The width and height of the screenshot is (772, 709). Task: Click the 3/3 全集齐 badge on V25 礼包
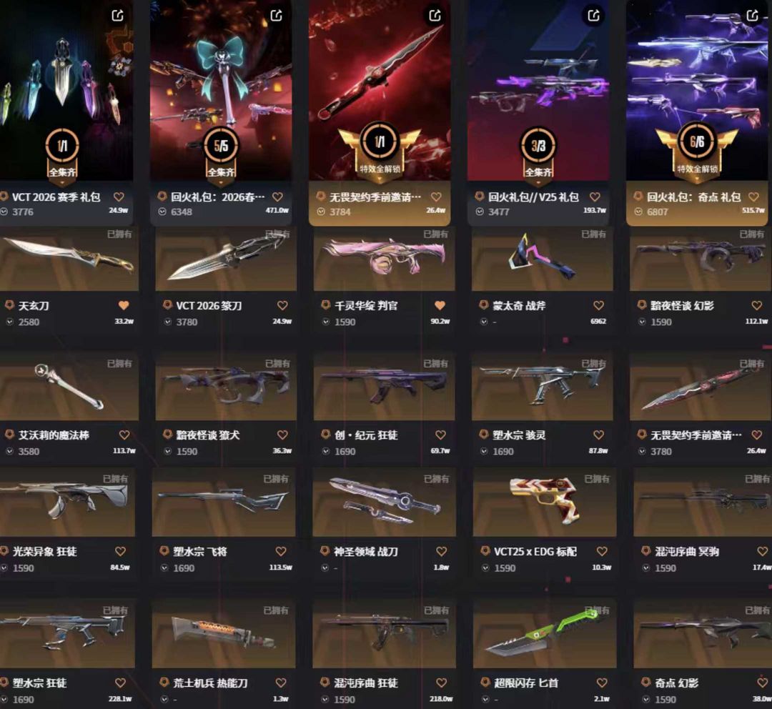538,153
